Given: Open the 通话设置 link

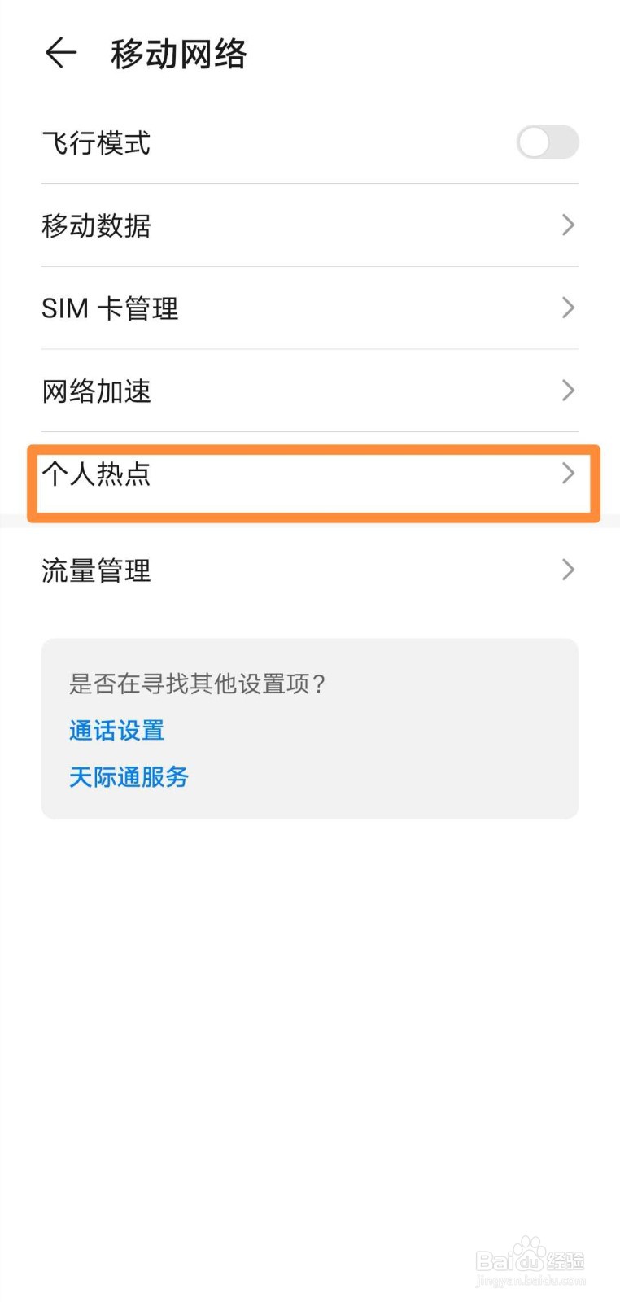Looking at the screenshot, I should (x=116, y=730).
